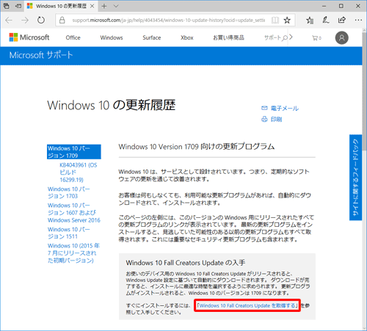
Task: Open Windows 10 バージョン 1703 link
Action: (x=69, y=192)
